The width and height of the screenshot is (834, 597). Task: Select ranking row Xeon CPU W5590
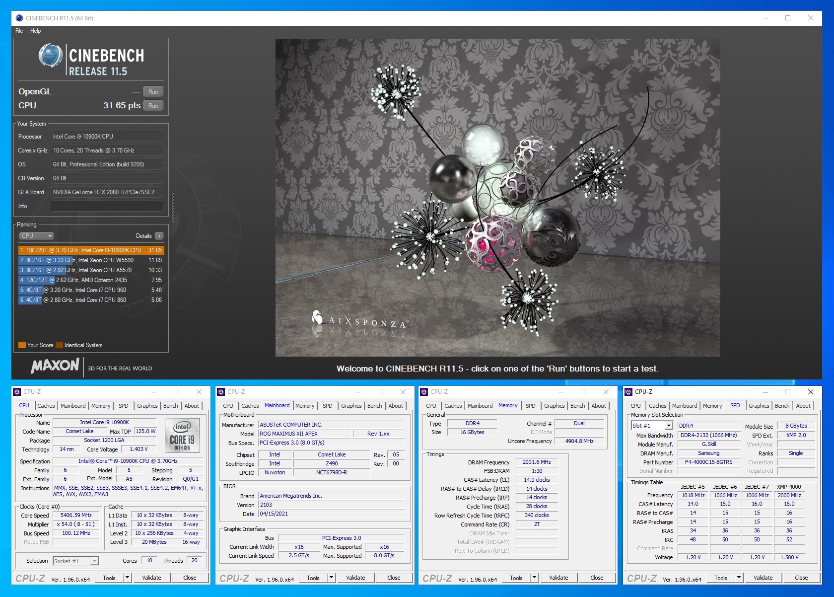(x=91, y=260)
